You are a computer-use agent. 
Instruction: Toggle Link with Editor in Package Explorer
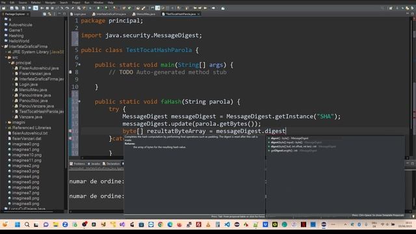pos(49,14)
